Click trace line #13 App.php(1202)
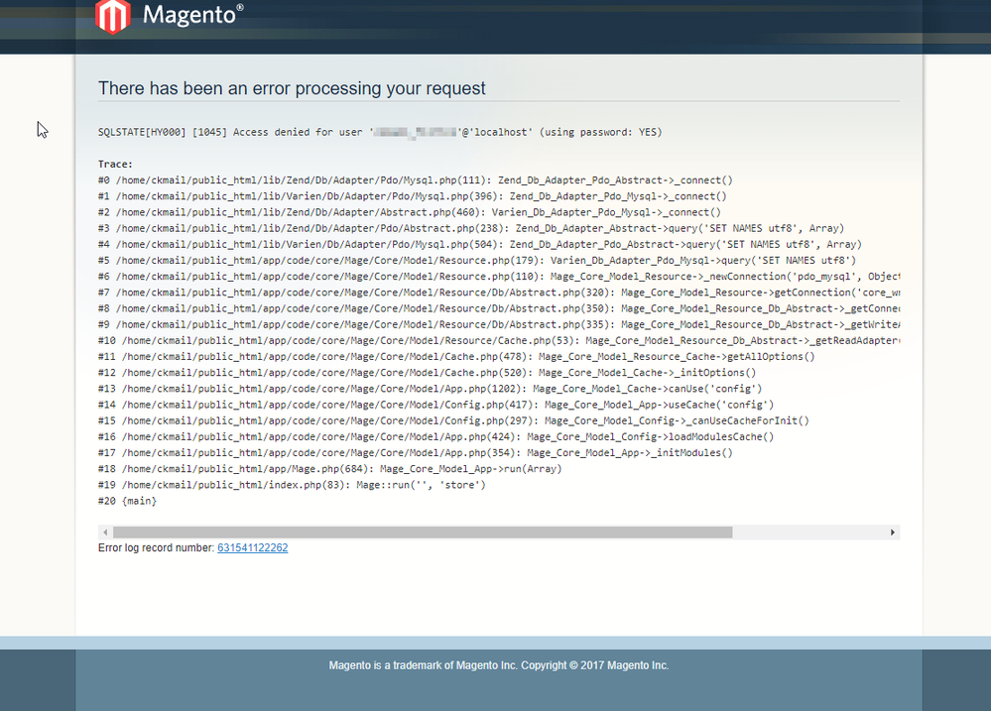Viewport: 991px width, 711px height. pyautogui.click(x=430, y=389)
